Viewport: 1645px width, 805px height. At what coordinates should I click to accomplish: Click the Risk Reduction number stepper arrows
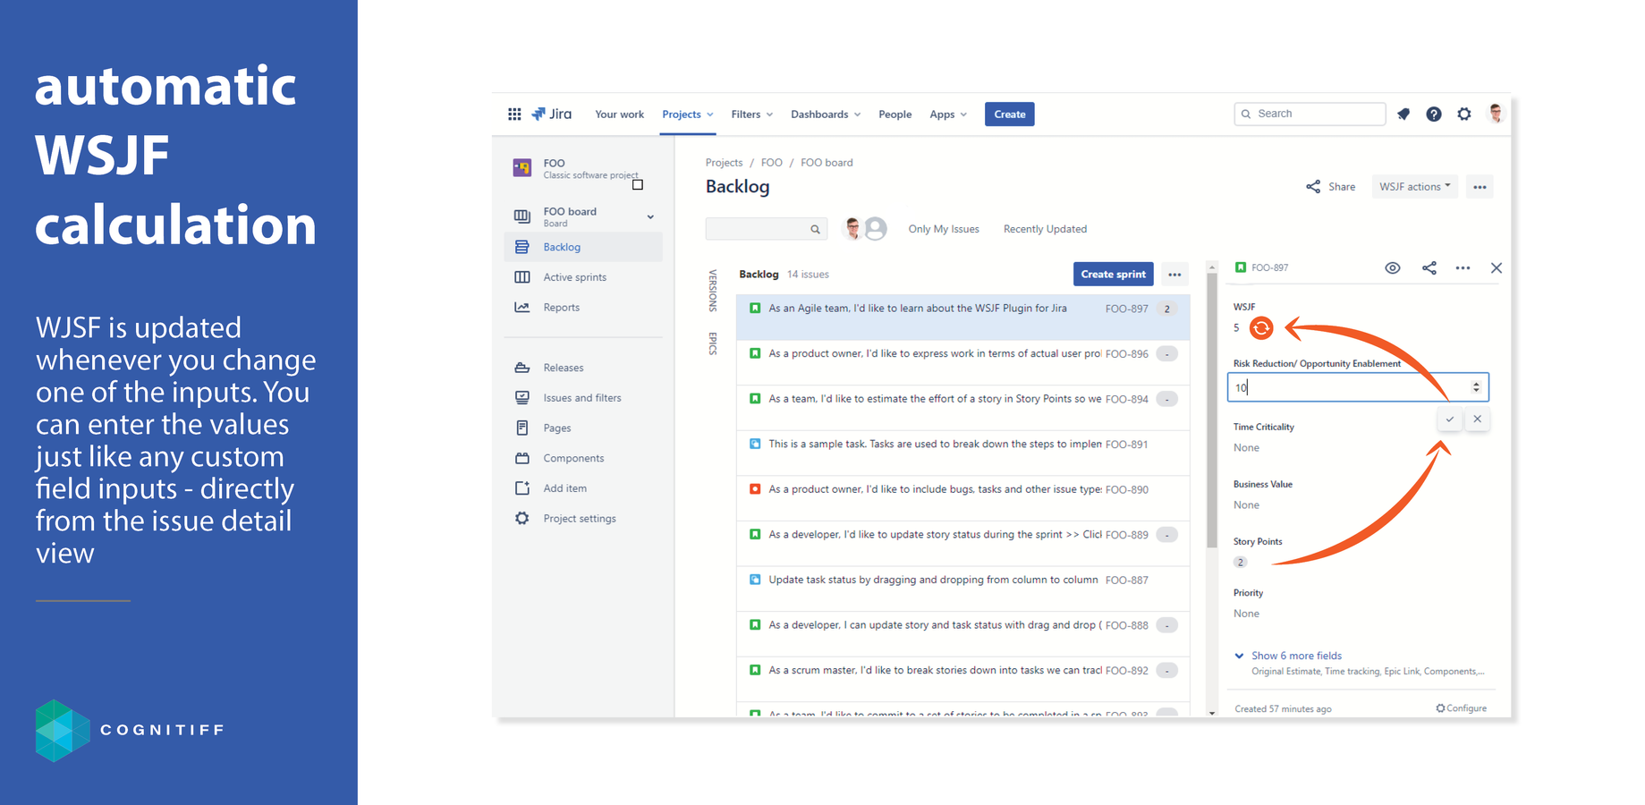click(1476, 387)
